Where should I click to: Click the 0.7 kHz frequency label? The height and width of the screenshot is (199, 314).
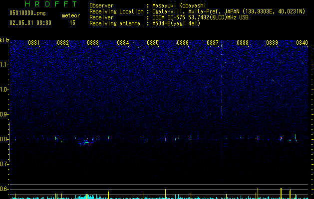click(4, 164)
